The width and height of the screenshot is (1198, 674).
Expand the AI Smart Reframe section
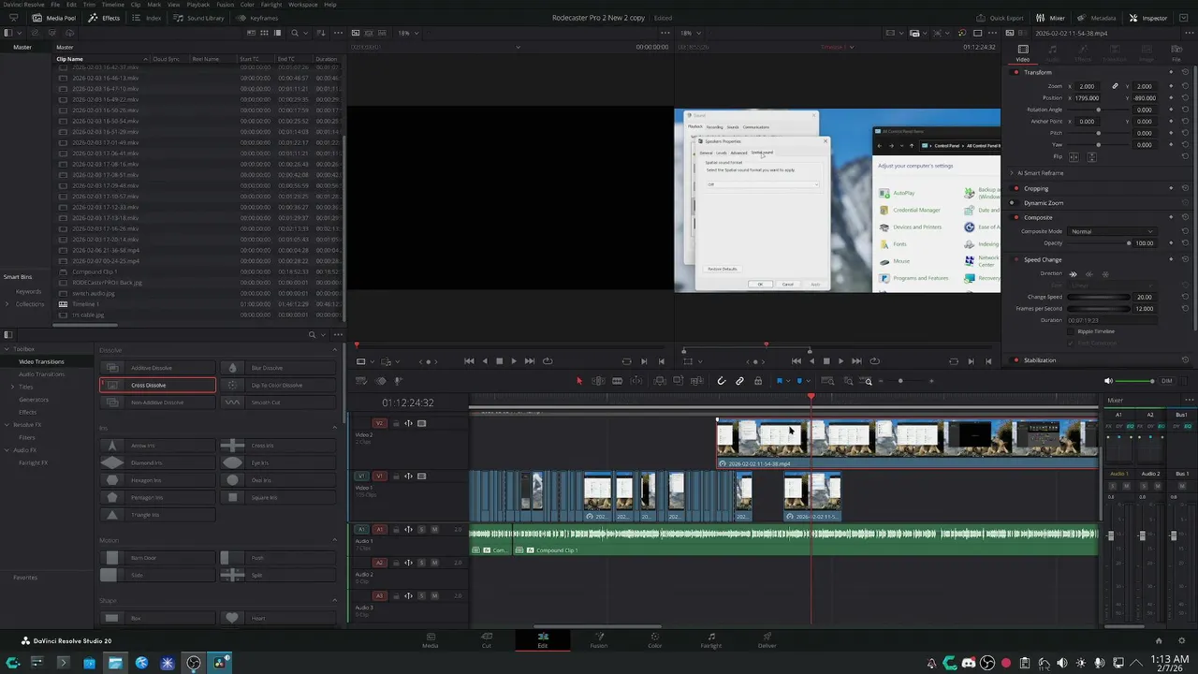(x=1012, y=173)
